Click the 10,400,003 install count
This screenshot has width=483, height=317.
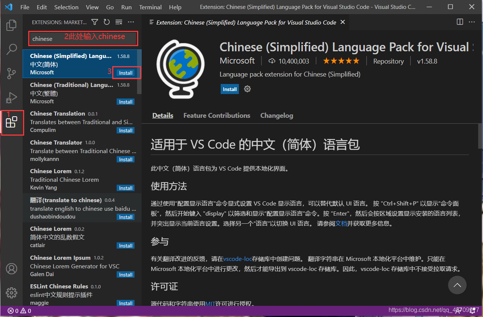[x=294, y=61]
